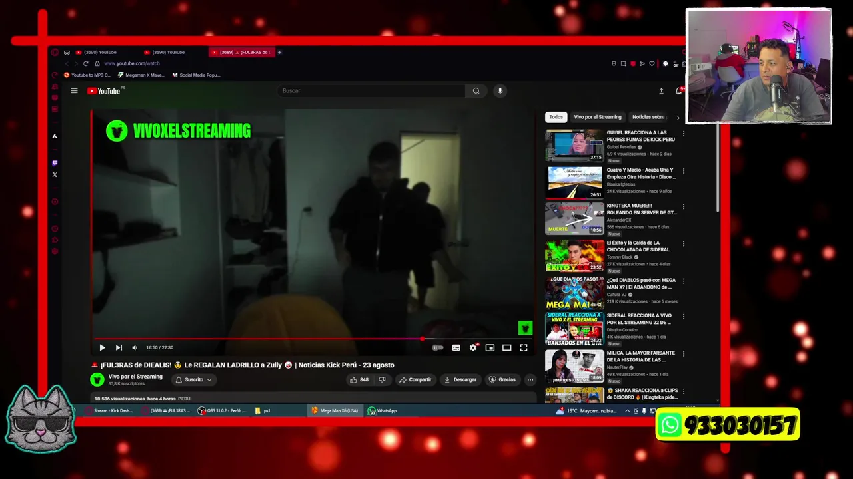Open the notifications bell
This screenshot has width=853, height=479.
coord(678,91)
